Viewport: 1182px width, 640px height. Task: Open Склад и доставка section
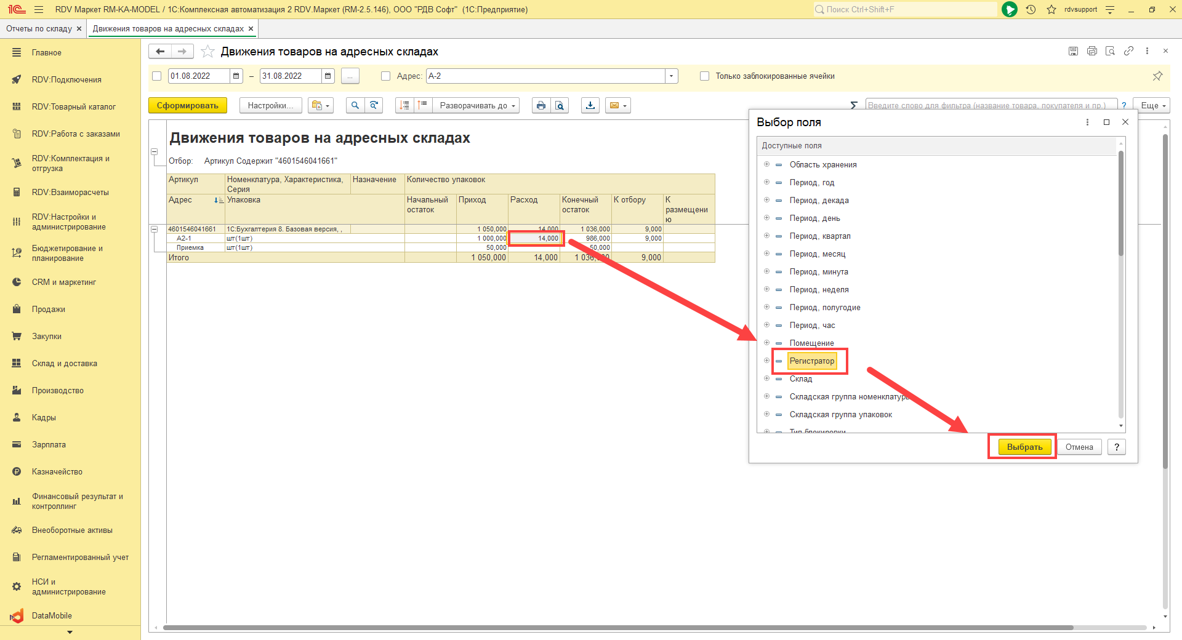point(65,364)
